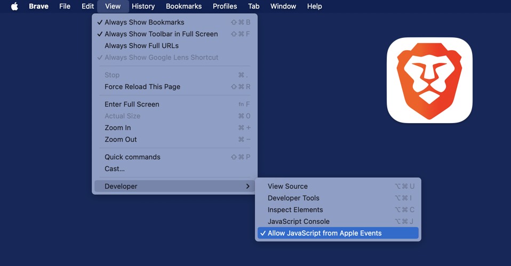Toggle Always Show Google Lens Shortcut
Screen dimensions: 511x266
[174, 57]
